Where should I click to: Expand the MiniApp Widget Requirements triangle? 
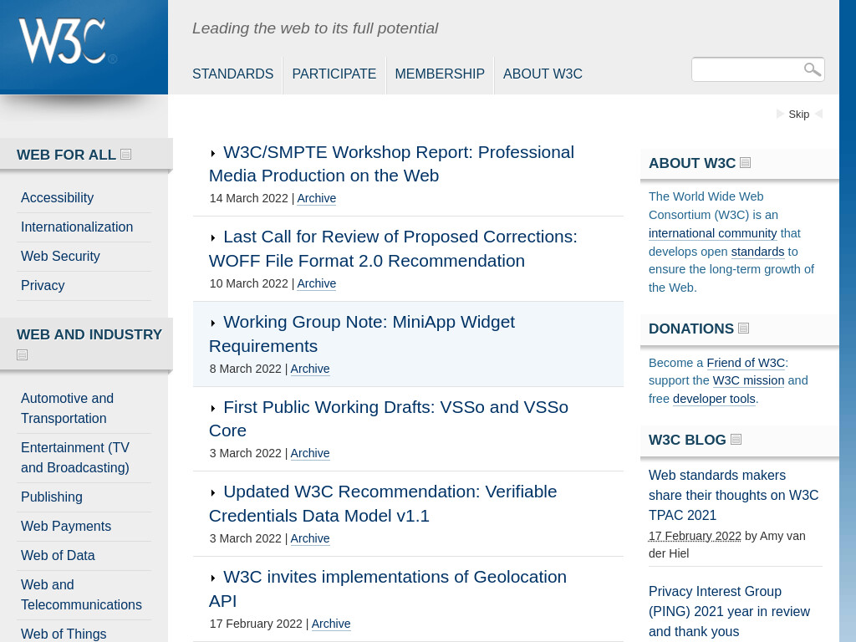[x=213, y=324]
